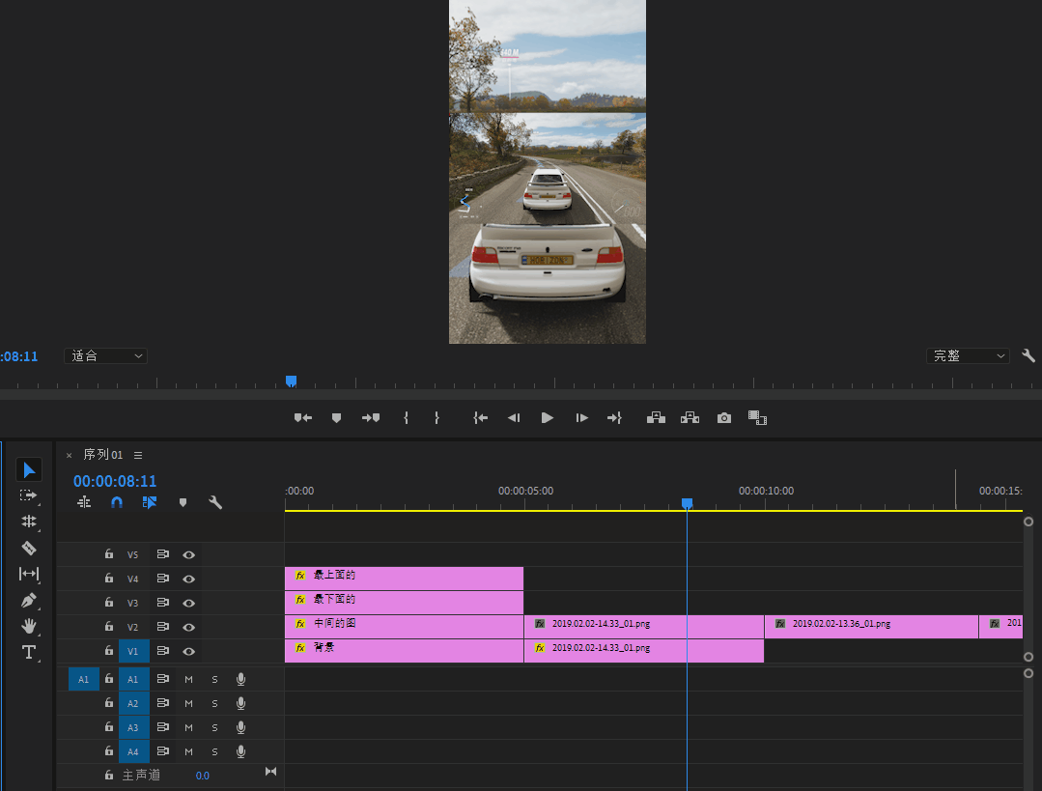Viewport: 1042px width, 791px height.
Task: Toggle lock on track V3
Action: tap(109, 603)
